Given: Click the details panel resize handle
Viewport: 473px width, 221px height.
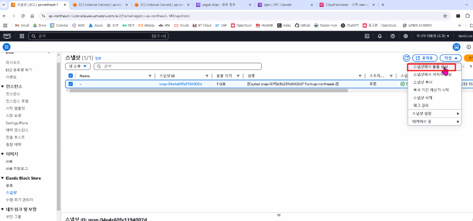Looking at the screenshot, I should click(x=279, y=215).
